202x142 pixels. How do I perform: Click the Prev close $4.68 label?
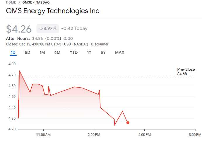click(x=186, y=72)
